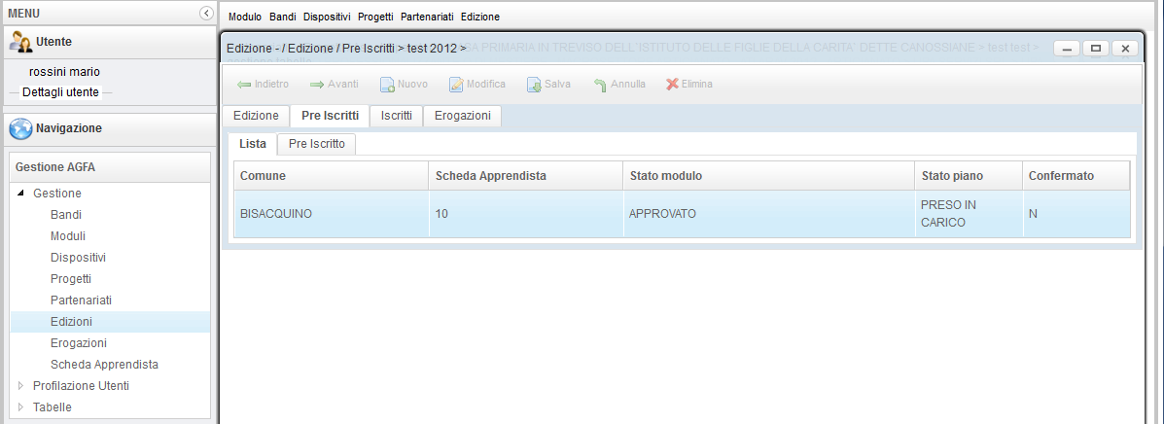Click the Nuovo new record icon
Image resolution: width=1164 pixels, height=424 pixels.
[386, 85]
